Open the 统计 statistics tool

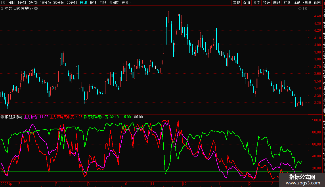coord(266,3)
